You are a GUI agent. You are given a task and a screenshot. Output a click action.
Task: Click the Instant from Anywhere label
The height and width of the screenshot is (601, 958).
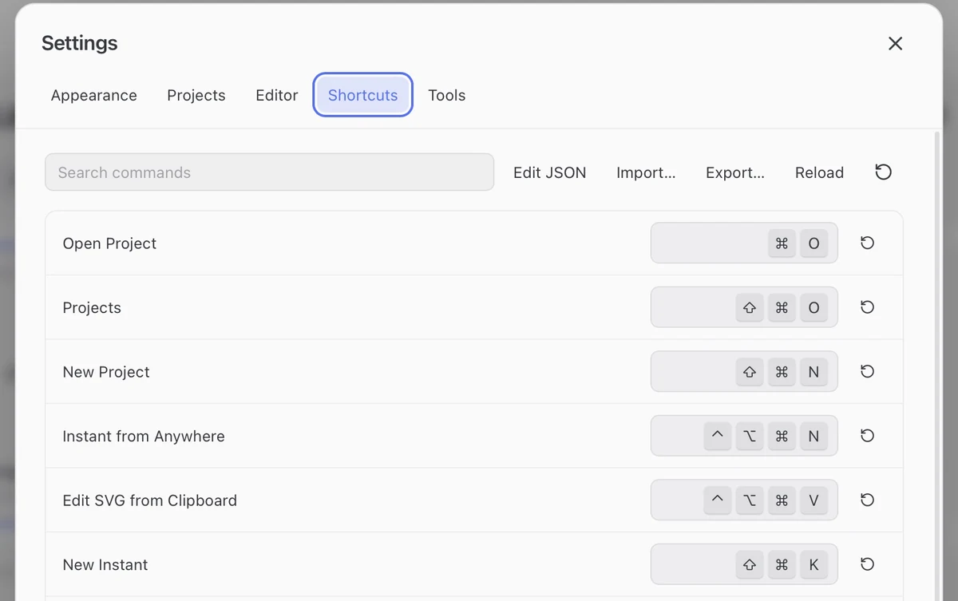point(144,437)
